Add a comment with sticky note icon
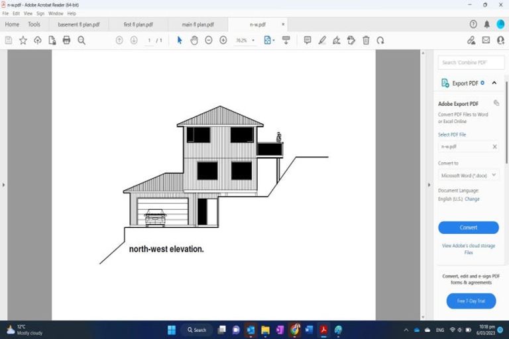Image resolution: width=509 pixels, height=339 pixels. [308, 40]
